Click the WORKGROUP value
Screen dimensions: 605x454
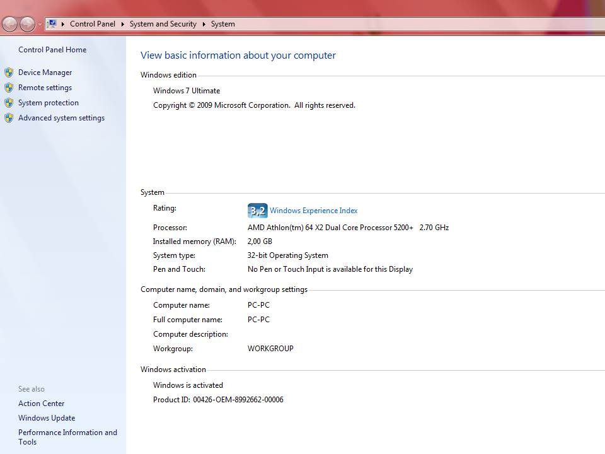270,349
